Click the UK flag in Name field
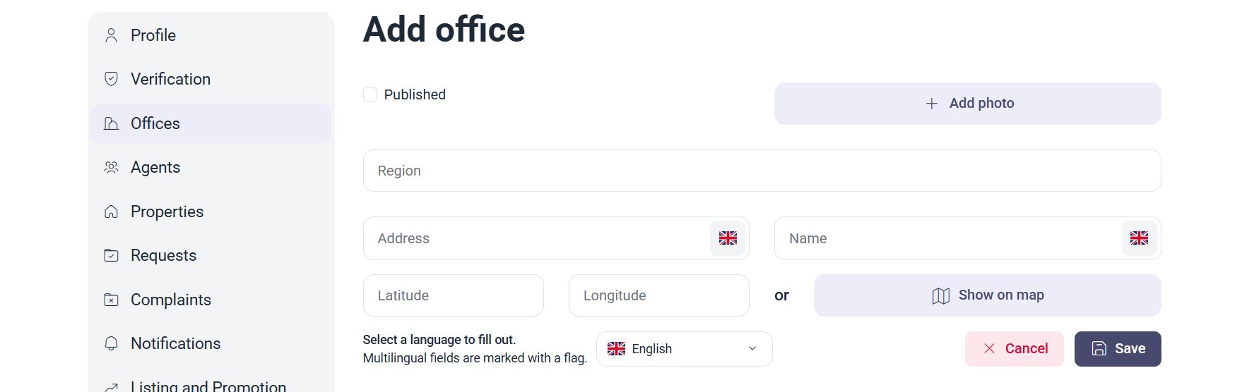This screenshot has width=1242, height=392. 1139,238
